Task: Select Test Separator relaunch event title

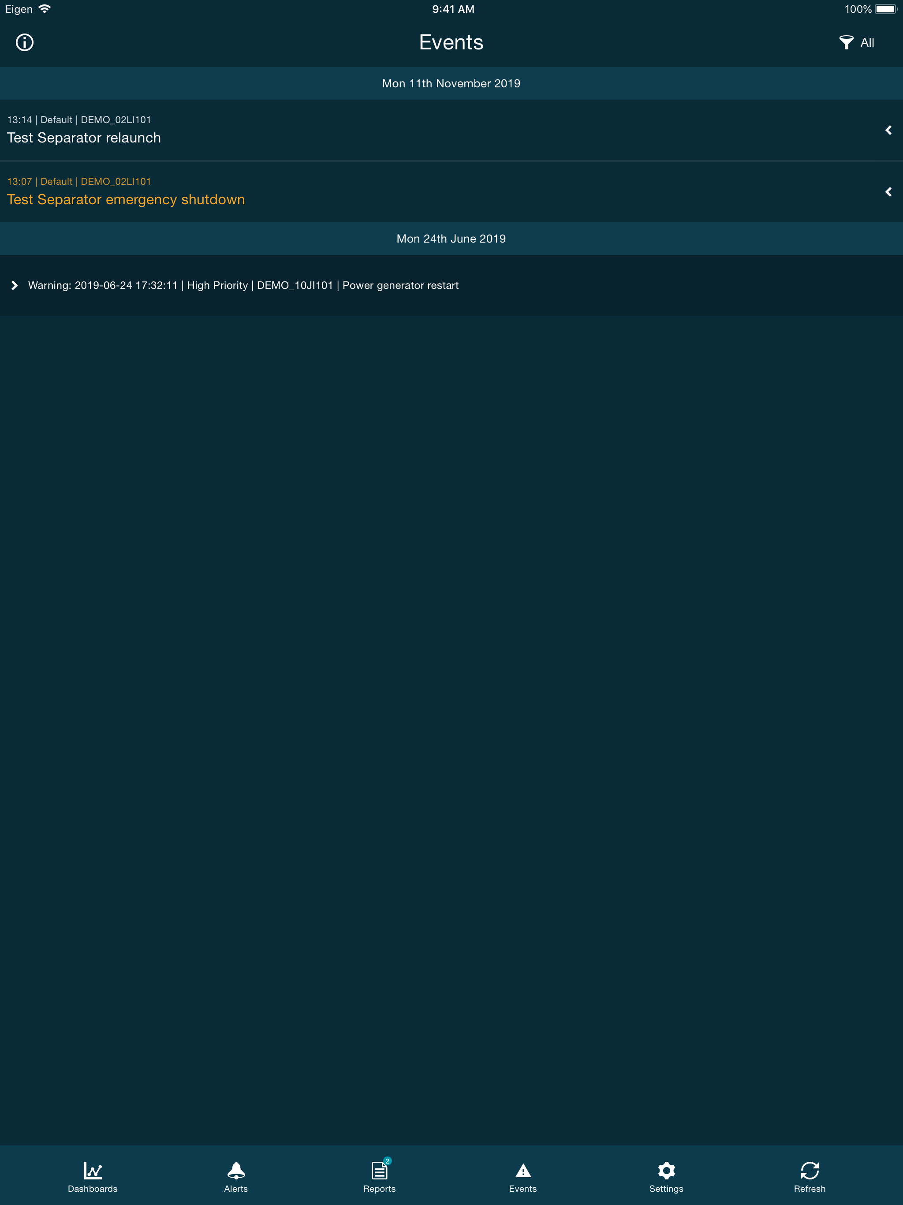Action: (84, 138)
